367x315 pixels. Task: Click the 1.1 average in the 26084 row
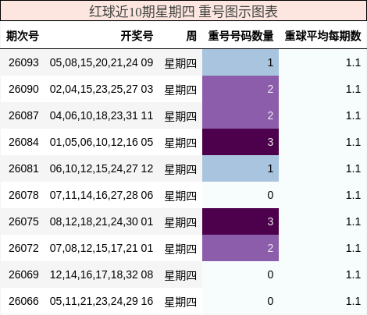coord(353,142)
